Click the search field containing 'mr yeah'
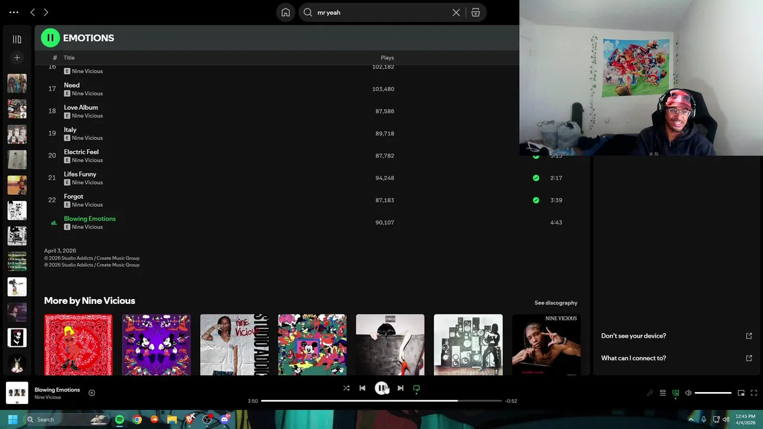The image size is (763, 429). 381,13
